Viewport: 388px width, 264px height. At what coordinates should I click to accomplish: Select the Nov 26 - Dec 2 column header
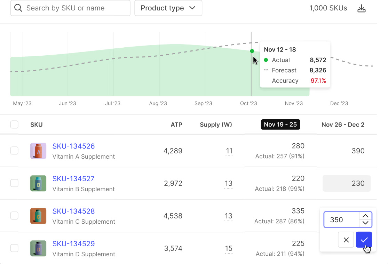pos(343,125)
